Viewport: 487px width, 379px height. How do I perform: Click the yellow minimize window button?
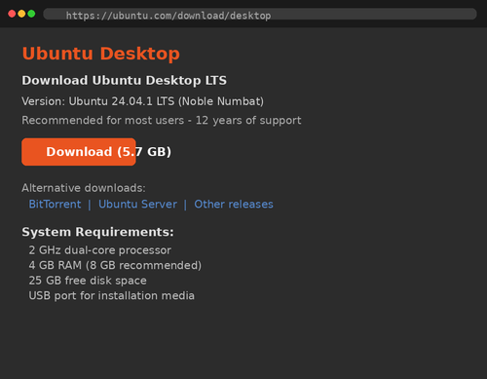pos(21,14)
